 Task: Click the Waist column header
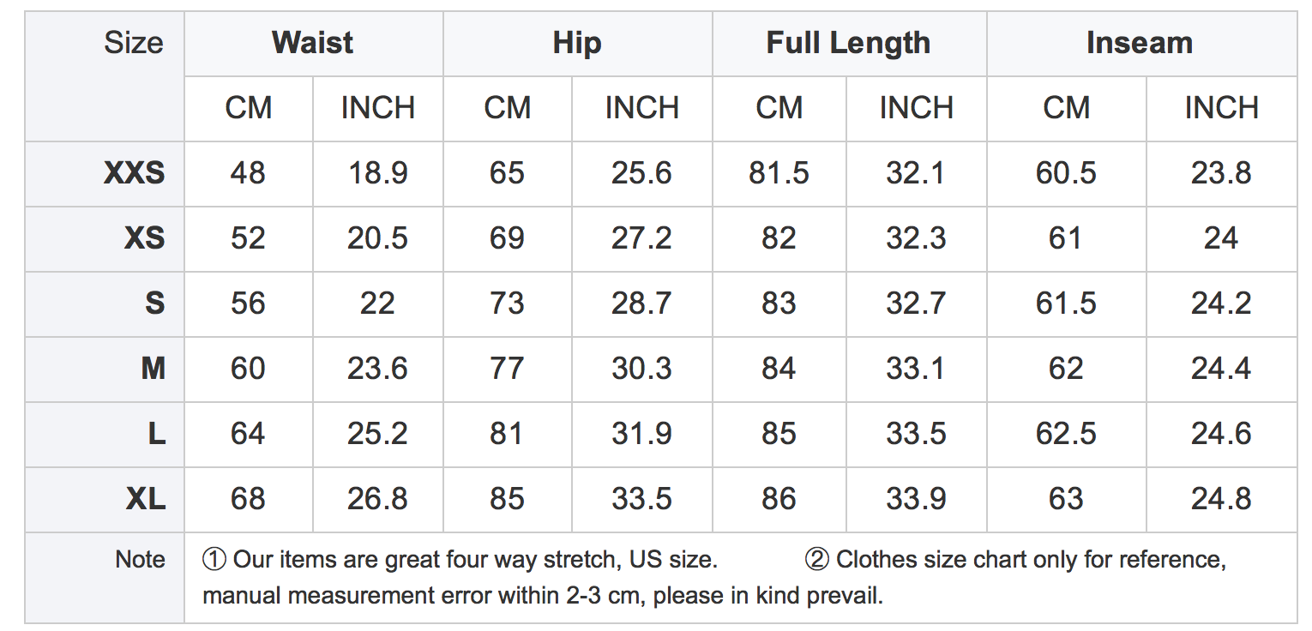coord(313,43)
